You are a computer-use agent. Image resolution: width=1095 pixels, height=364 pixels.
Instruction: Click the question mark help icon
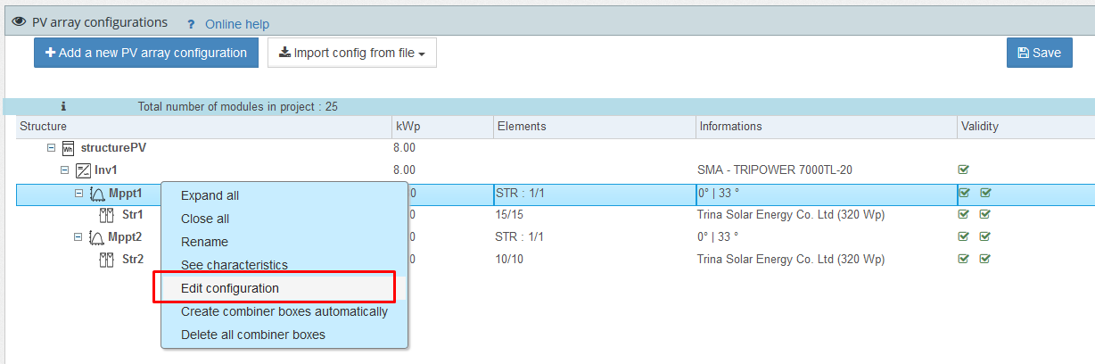click(x=191, y=24)
